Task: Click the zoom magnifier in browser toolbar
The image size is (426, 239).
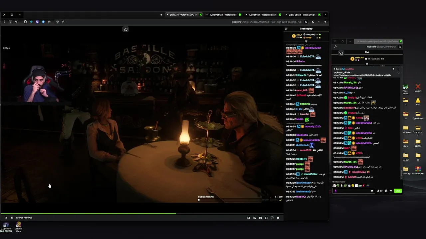Action: coord(63,22)
